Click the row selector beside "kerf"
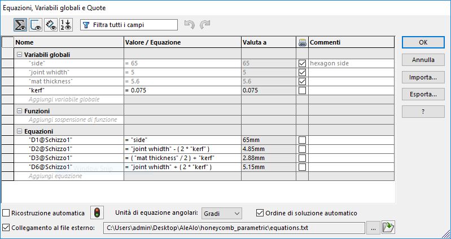The width and height of the screenshot is (451, 239). tap(8, 91)
